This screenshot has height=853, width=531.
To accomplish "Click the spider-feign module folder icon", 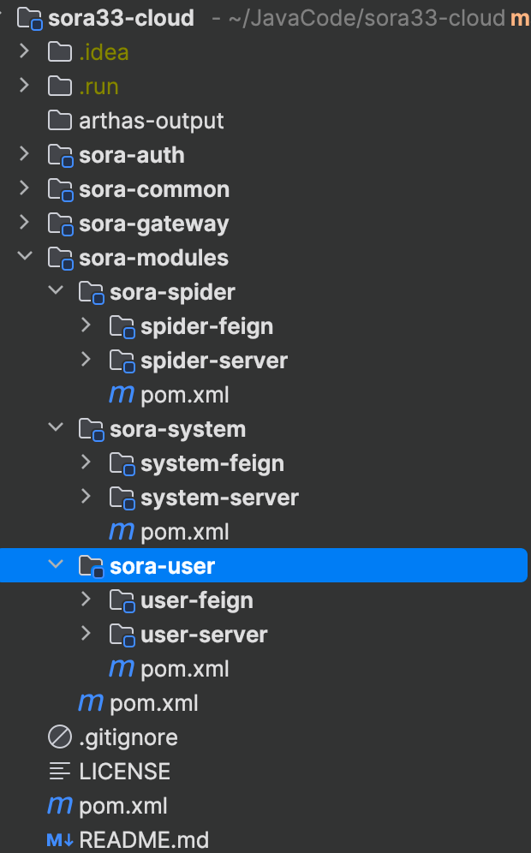I will point(122,326).
